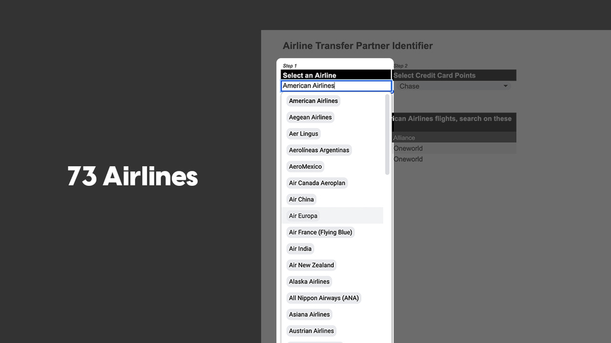Click the second Oneworld table row
Viewport: 611px width, 343px height.
point(454,159)
